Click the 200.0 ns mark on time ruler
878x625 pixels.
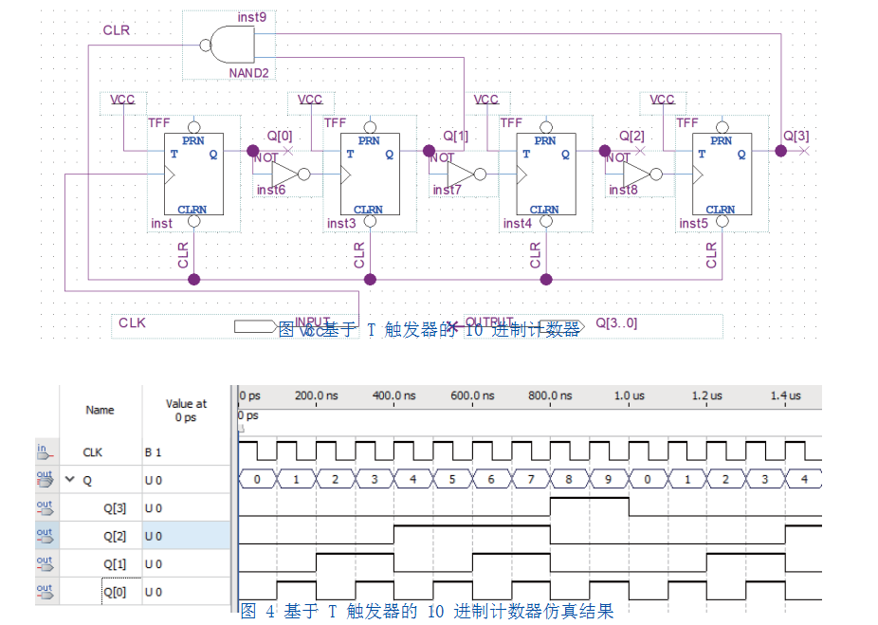point(317,395)
